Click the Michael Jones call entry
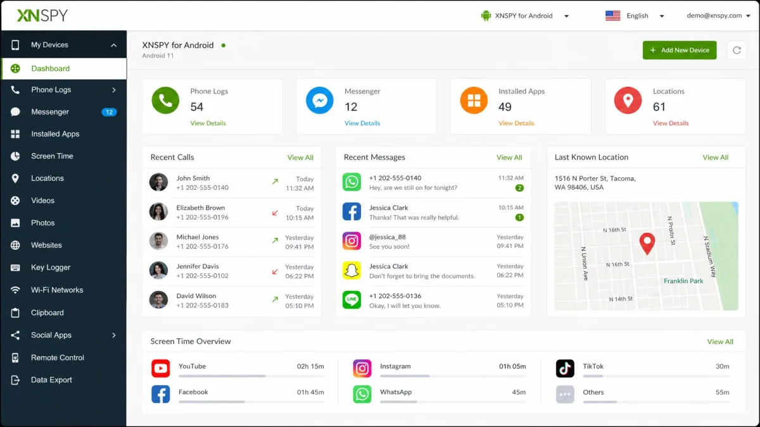Image resolution: width=760 pixels, height=427 pixels. point(232,242)
